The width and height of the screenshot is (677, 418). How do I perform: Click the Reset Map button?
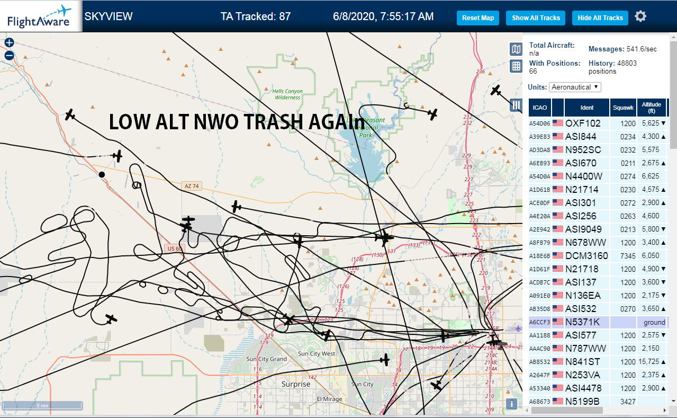(478, 17)
